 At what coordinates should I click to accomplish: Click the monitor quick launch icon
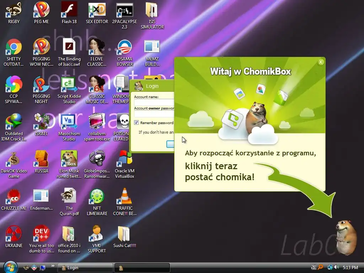tap(43, 268)
